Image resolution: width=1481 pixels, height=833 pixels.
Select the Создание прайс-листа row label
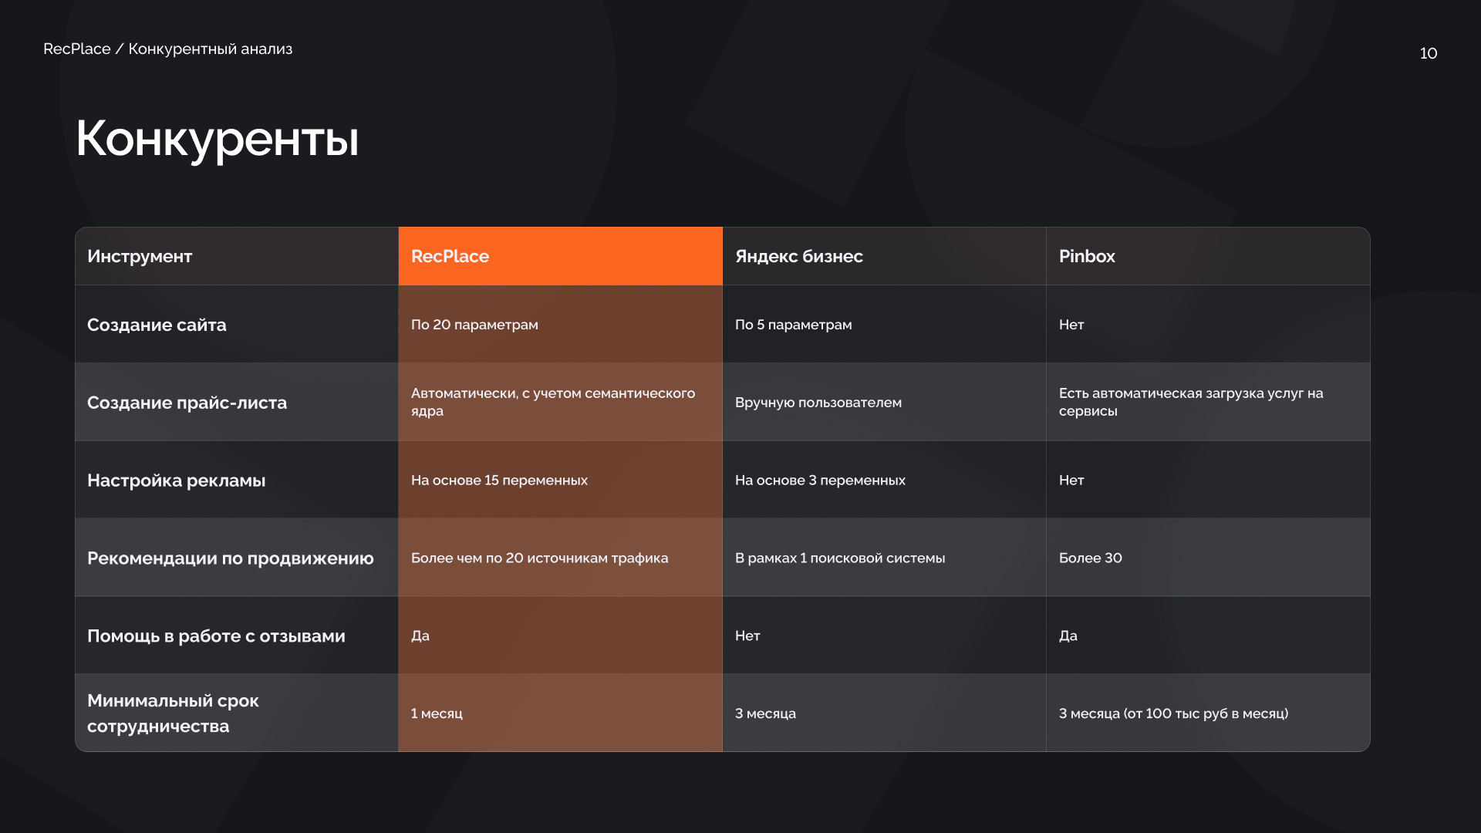point(187,403)
